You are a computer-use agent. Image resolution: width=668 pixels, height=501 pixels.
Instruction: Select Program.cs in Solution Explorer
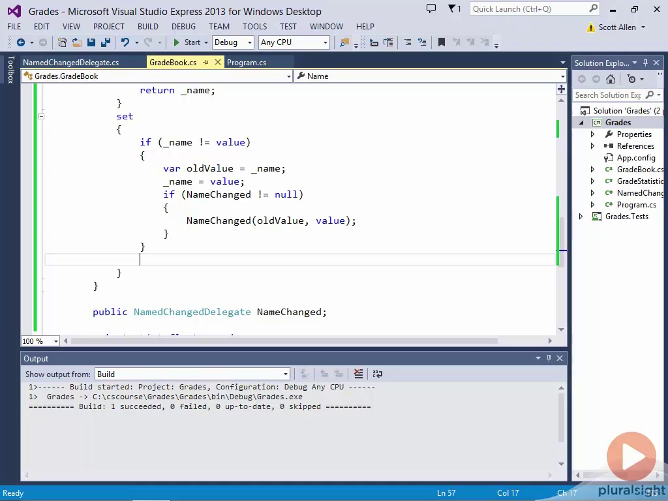click(x=637, y=204)
